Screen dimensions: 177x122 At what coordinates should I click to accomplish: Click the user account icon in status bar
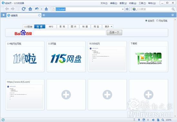click(134, 120)
